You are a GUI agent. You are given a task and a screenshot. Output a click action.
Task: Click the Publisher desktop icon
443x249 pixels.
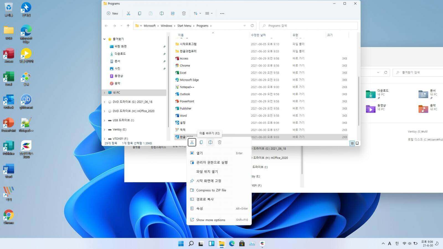[9, 147]
